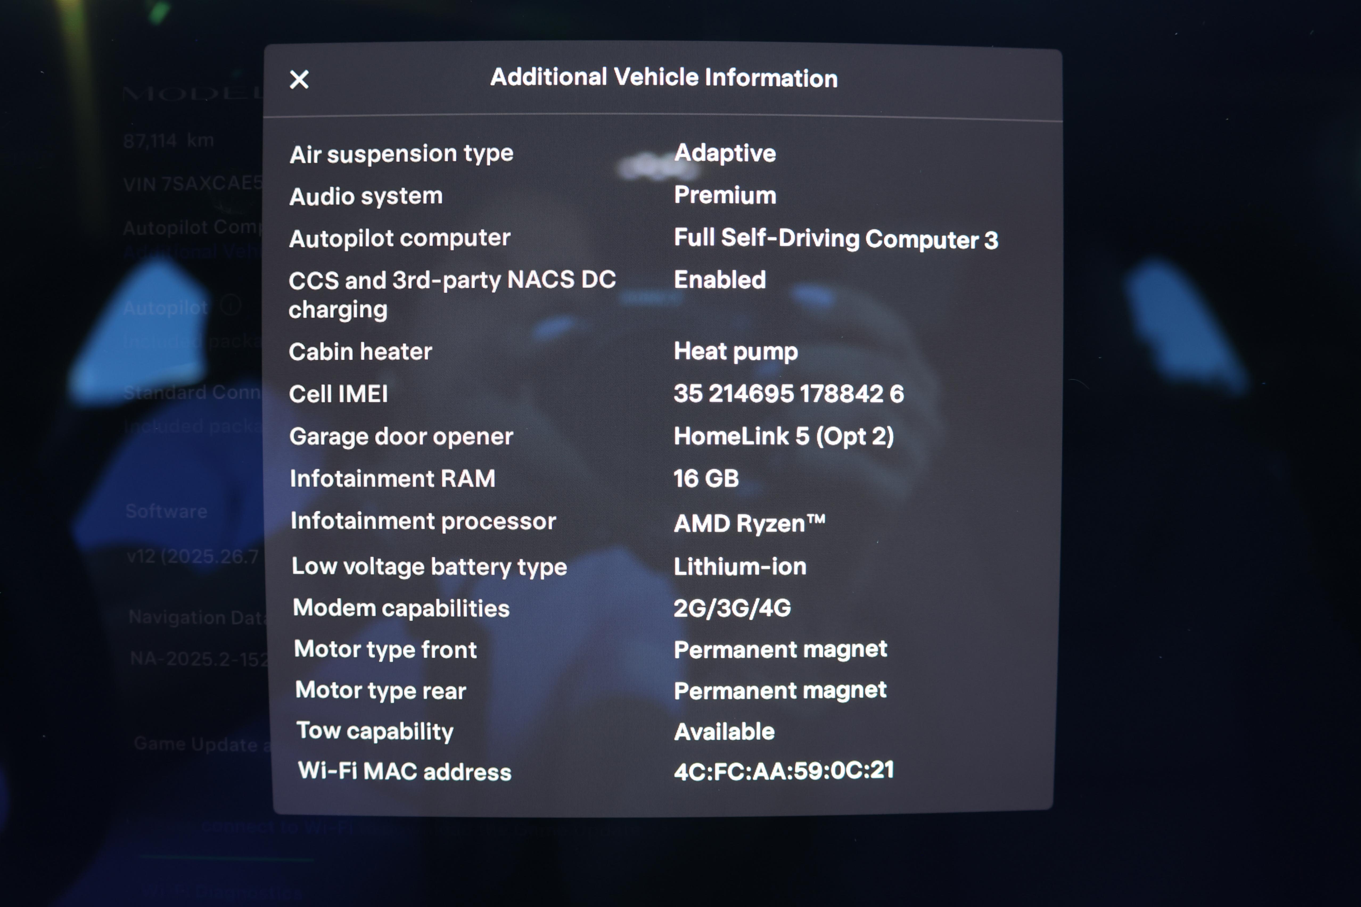
Task: Click Full Self-Driving Computer 3 text
Action: [836, 239]
